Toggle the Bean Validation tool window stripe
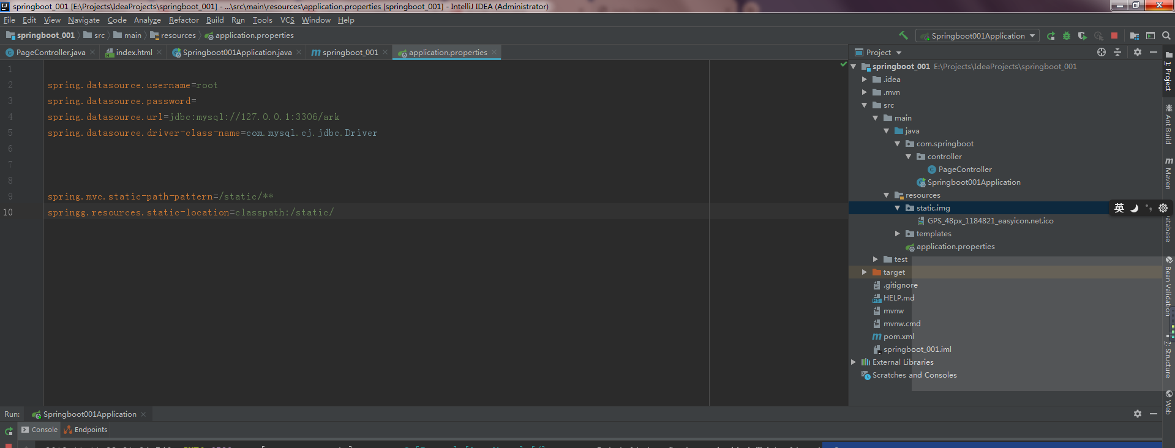 [x=1169, y=286]
